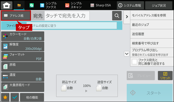Viewport: 174px width, 102px height.
Task: Change フォーマット PDF setting
Action: [x=23, y=57]
